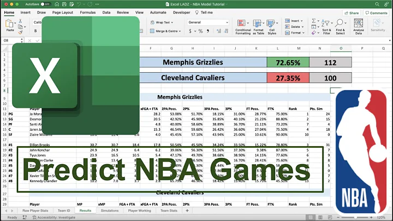Viewport: 393px width, 221px height.
Task: Click the comma style icon
Action: (208, 31)
